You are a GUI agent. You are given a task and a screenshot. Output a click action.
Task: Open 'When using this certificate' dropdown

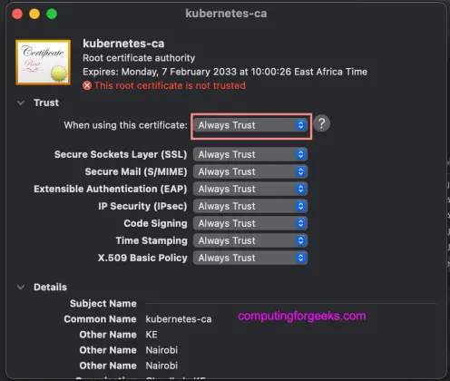pyautogui.click(x=250, y=125)
